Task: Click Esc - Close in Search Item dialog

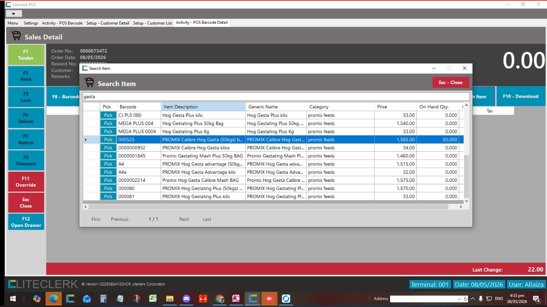Action: pos(451,82)
